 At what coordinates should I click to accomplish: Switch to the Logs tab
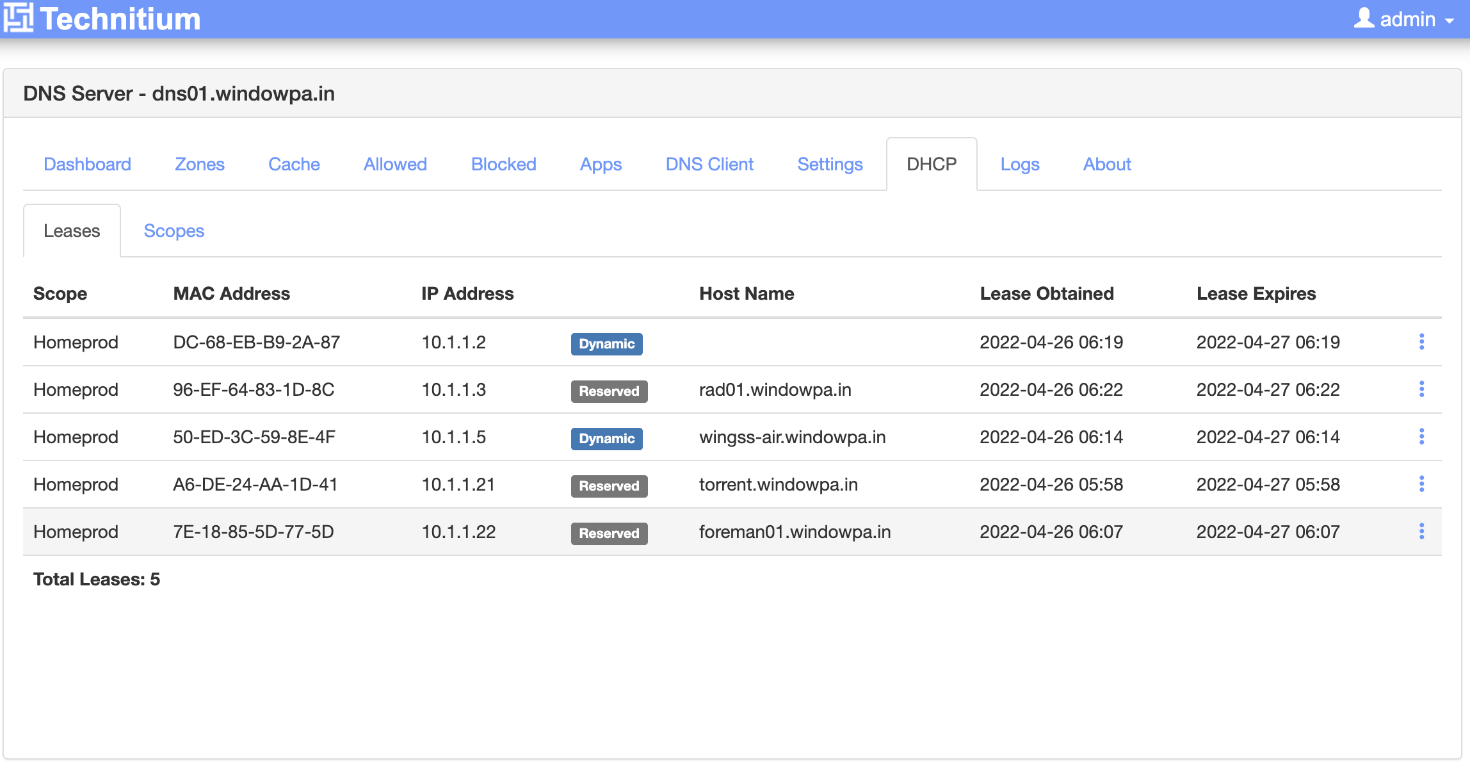coord(1019,164)
